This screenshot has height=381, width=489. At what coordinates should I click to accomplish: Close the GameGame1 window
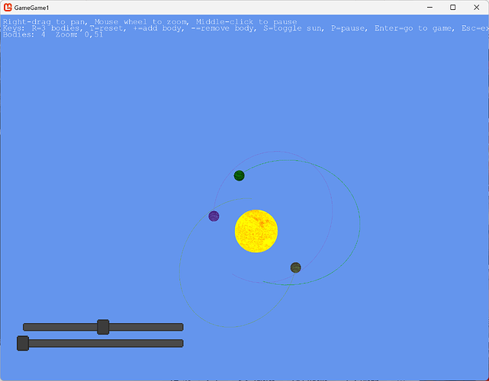pyautogui.click(x=477, y=7)
